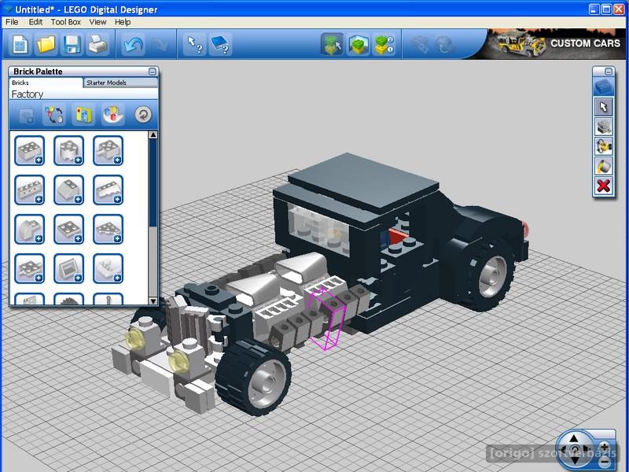Expand the curved arch brick group
The height and width of the screenshot is (472, 629).
coord(29,229)
